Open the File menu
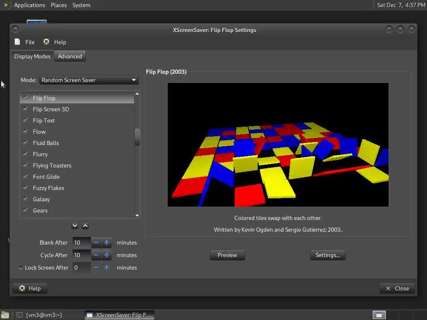 [x=25, y=42]
